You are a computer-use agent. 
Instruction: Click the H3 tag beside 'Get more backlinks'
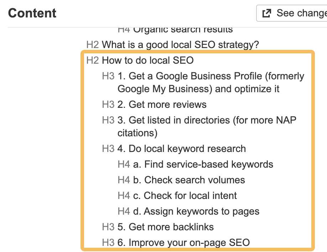108,227
